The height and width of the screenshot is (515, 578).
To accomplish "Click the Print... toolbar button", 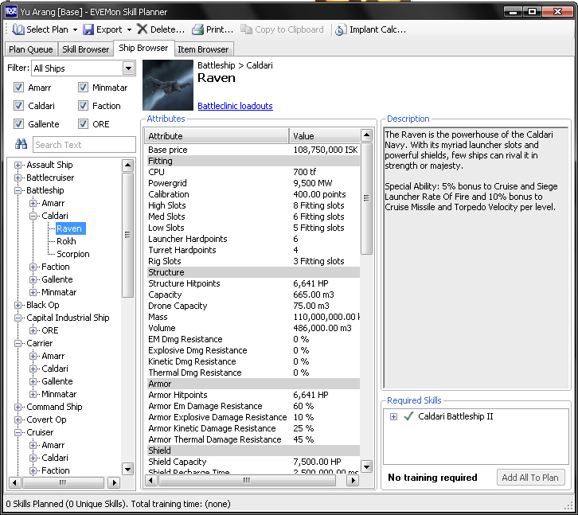I will click(213, 29).
